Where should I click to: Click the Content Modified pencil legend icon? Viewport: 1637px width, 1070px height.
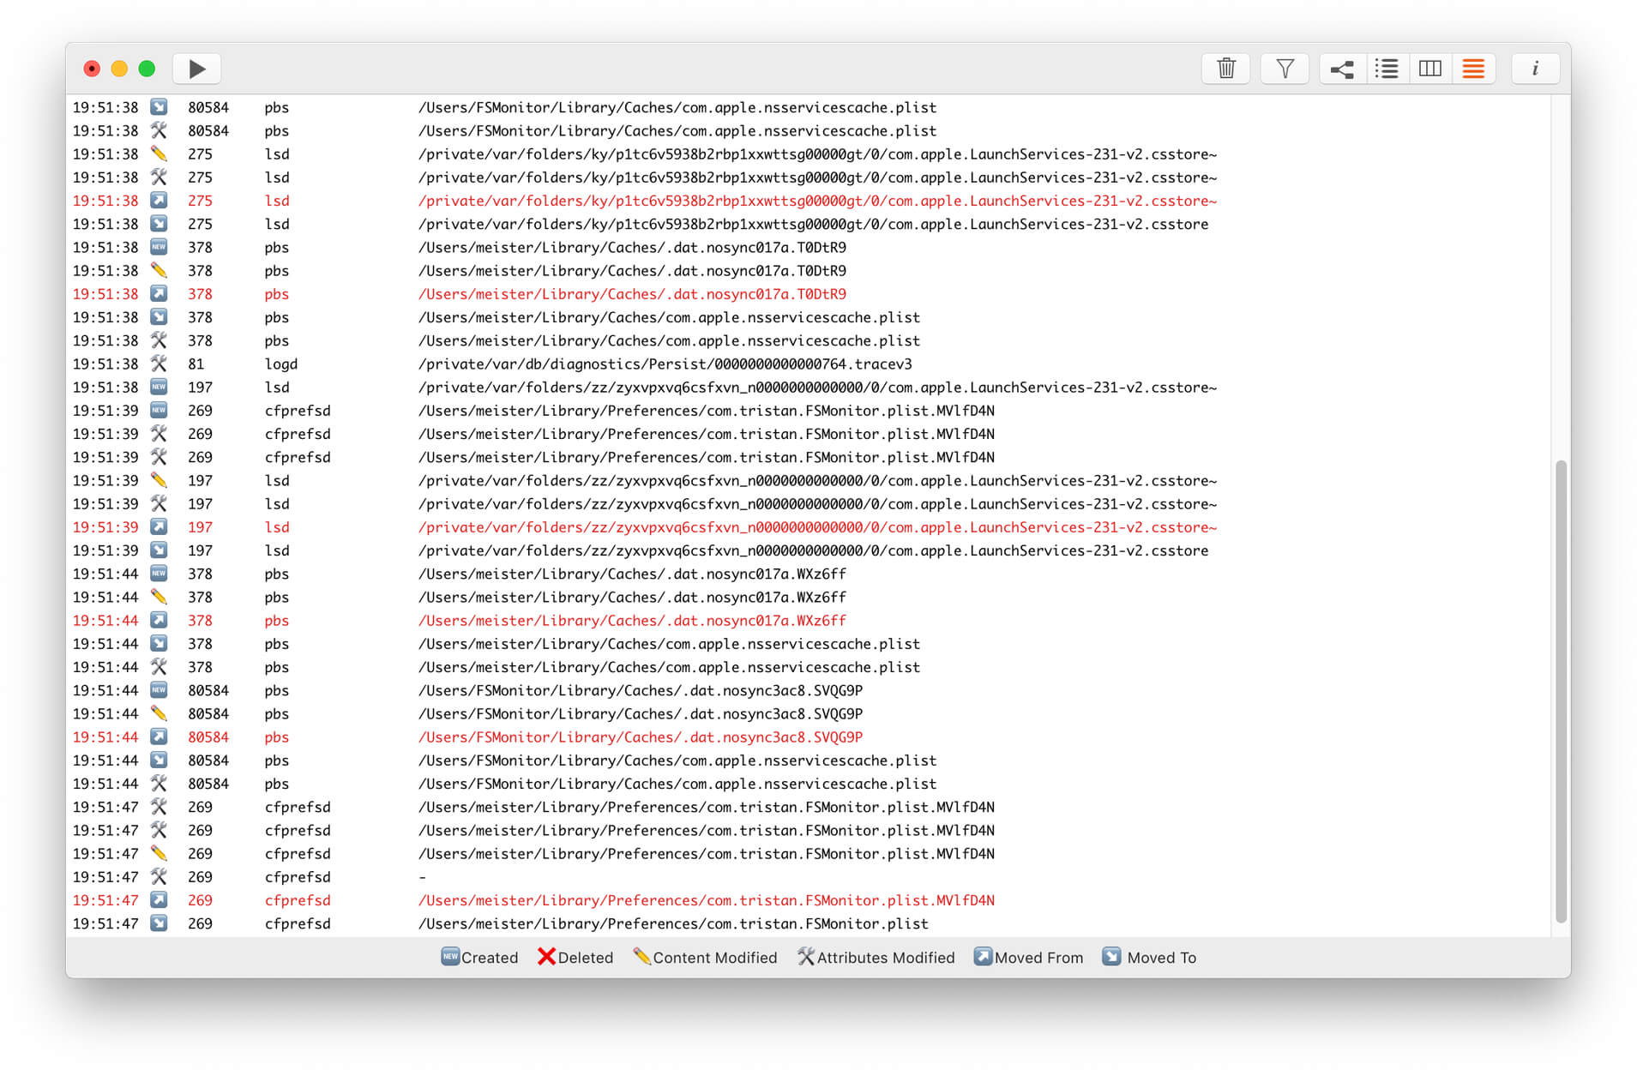click(641, 956)
